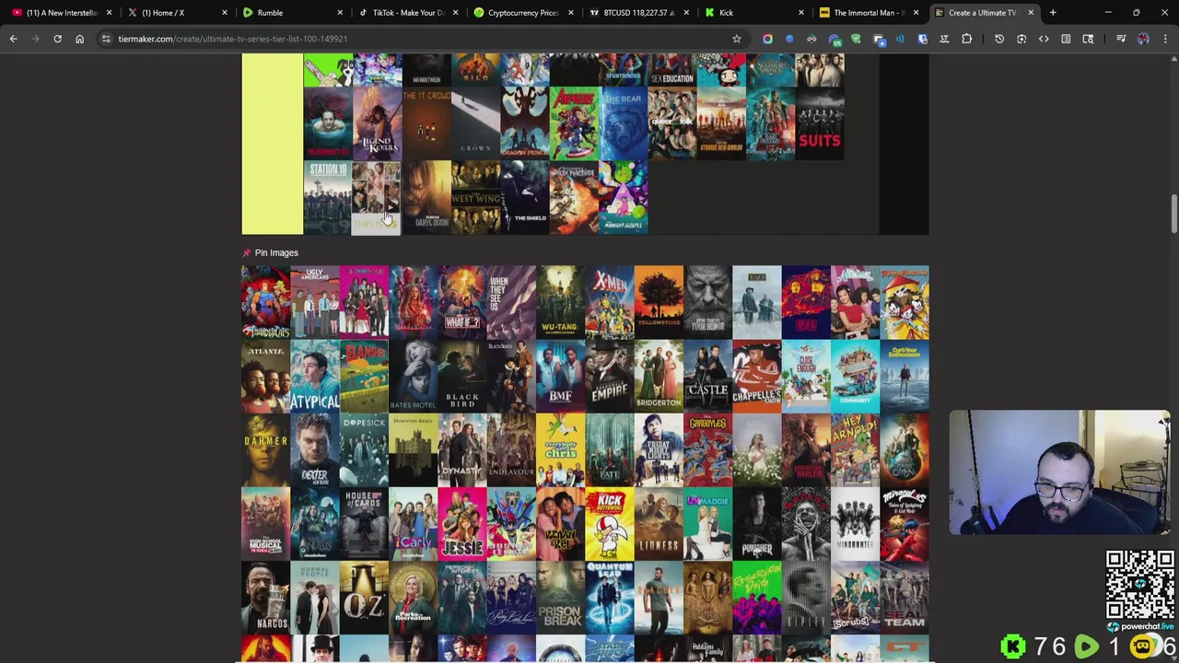Select the Prison Break poster
Image resolution: width=1179 pixels, height=663 pixels.
click(x=560, y=597)
